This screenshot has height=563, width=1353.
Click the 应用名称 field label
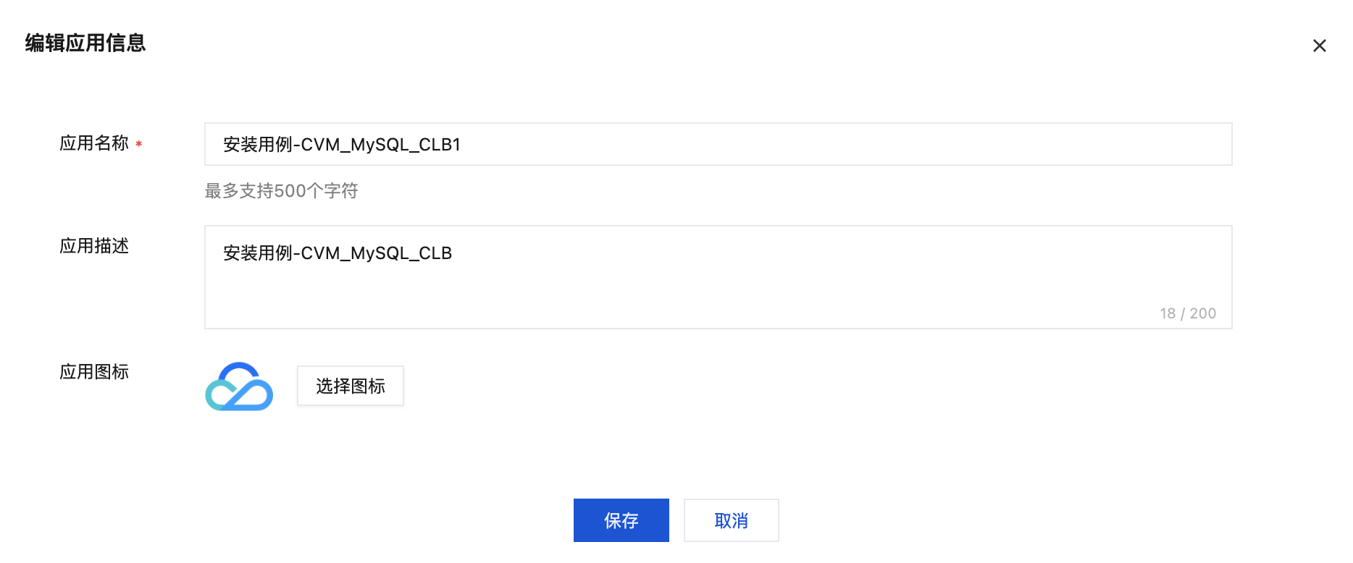[94, 143]
